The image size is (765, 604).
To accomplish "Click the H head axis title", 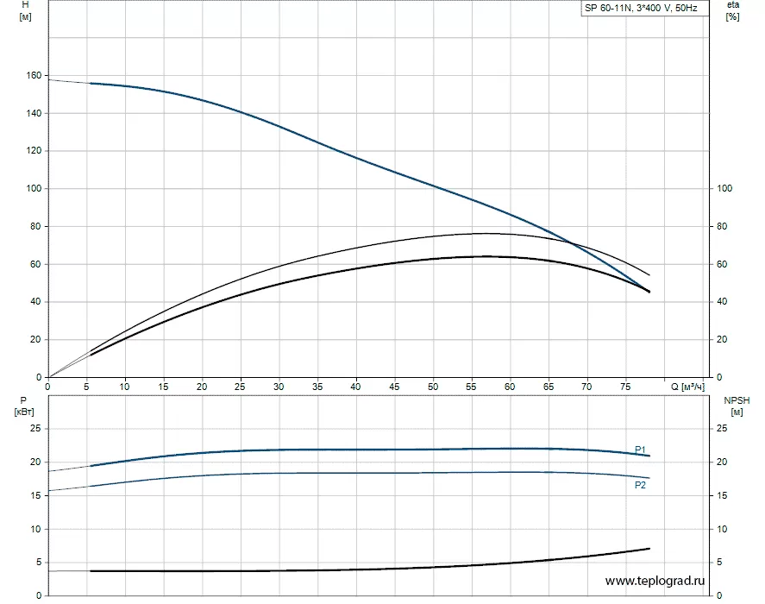I will [x=25, y=10].
